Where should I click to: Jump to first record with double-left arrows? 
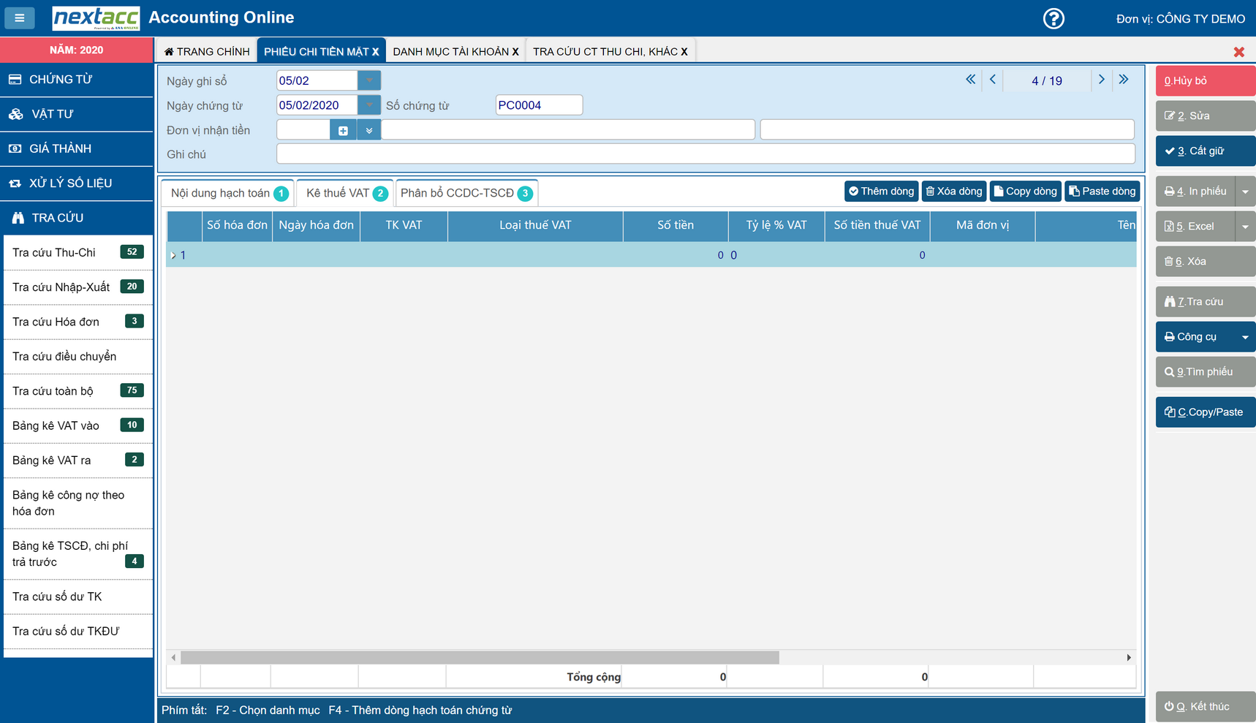(970, 80)
